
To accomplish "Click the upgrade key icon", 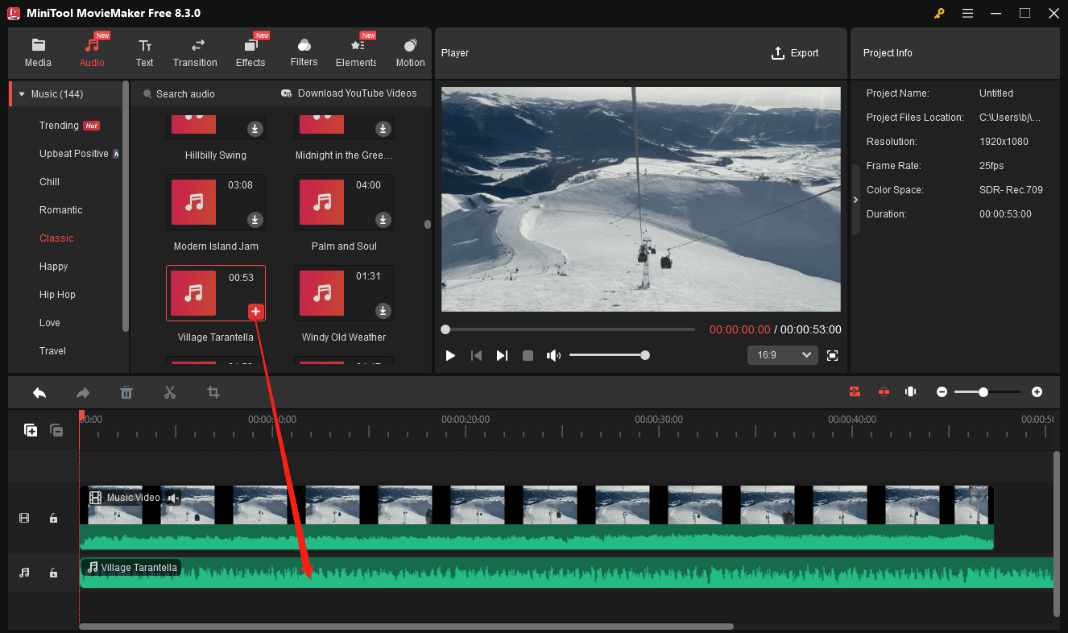I will (x=939, y=13).
